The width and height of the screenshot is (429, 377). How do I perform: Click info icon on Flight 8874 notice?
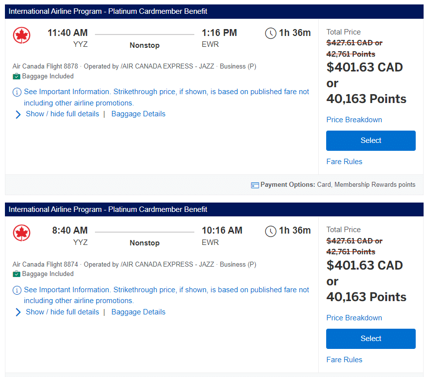pyautogui.click(x=17, y=290)
